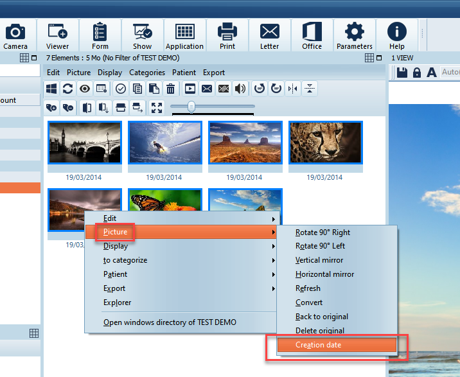
Task: Toggle the eye visibility icon
Action: [x=84, y=89]
